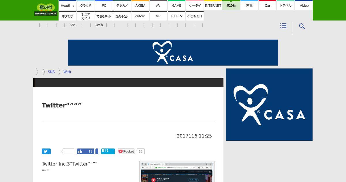This screenshot has height=182, width=346.
Task: Open the hamburger list menu icon
Action: pyautogui.click(x=283, y=26)
